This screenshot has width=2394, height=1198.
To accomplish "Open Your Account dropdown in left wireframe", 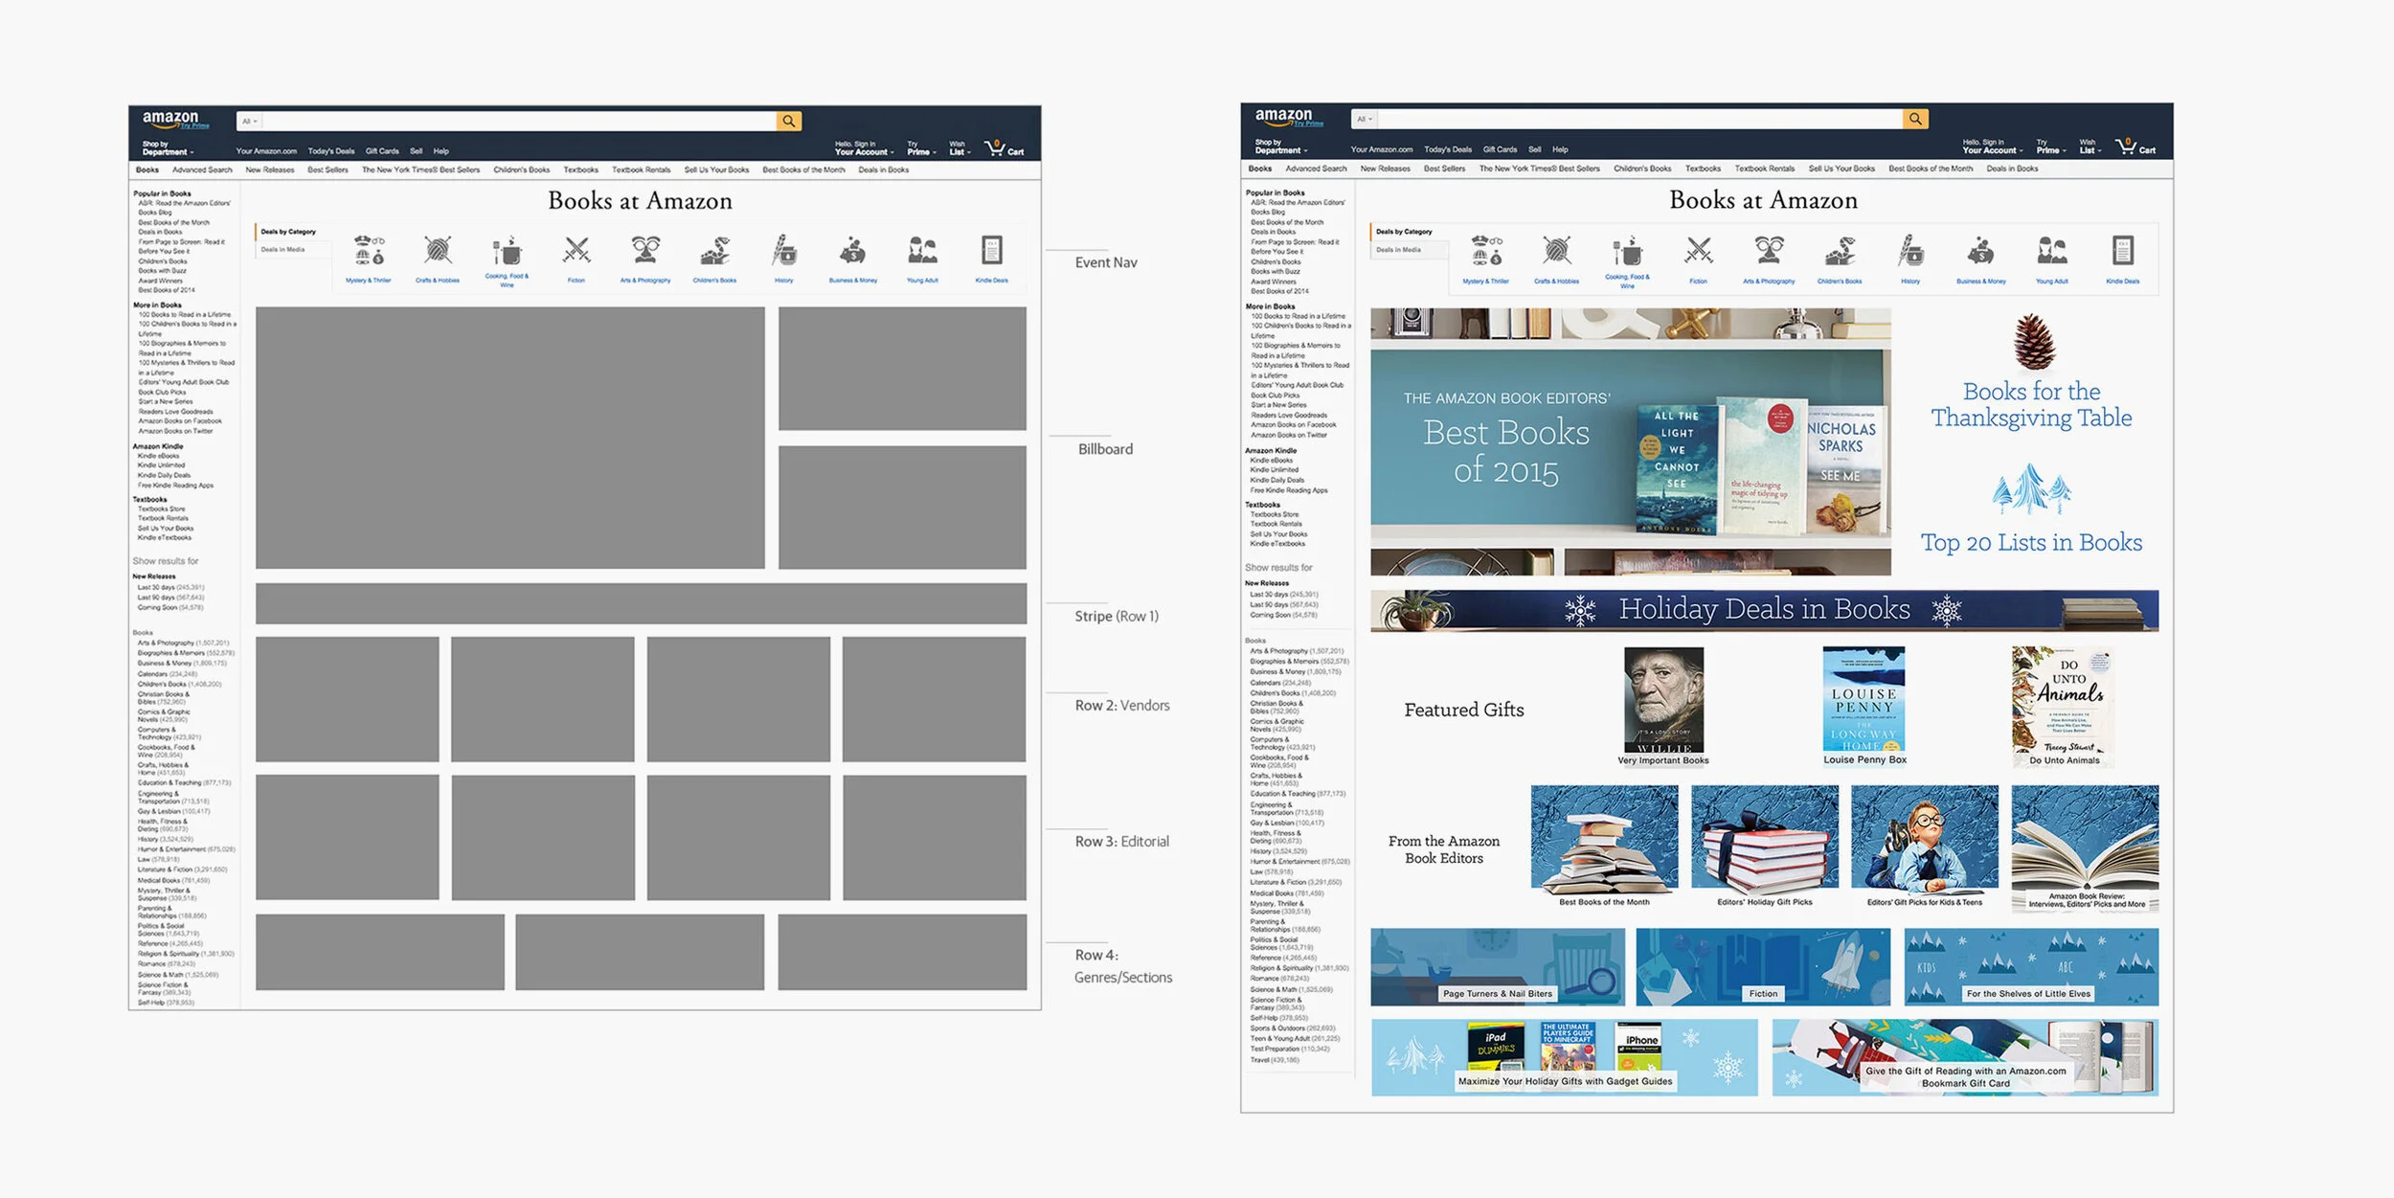I will [864, 148].
